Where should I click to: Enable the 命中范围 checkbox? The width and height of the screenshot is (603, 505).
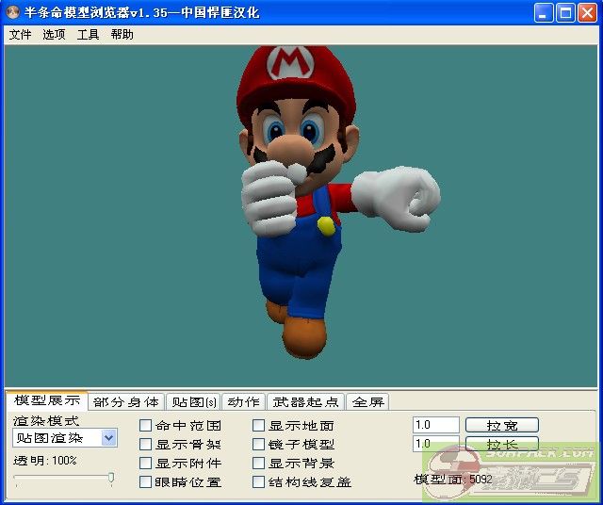146,426
